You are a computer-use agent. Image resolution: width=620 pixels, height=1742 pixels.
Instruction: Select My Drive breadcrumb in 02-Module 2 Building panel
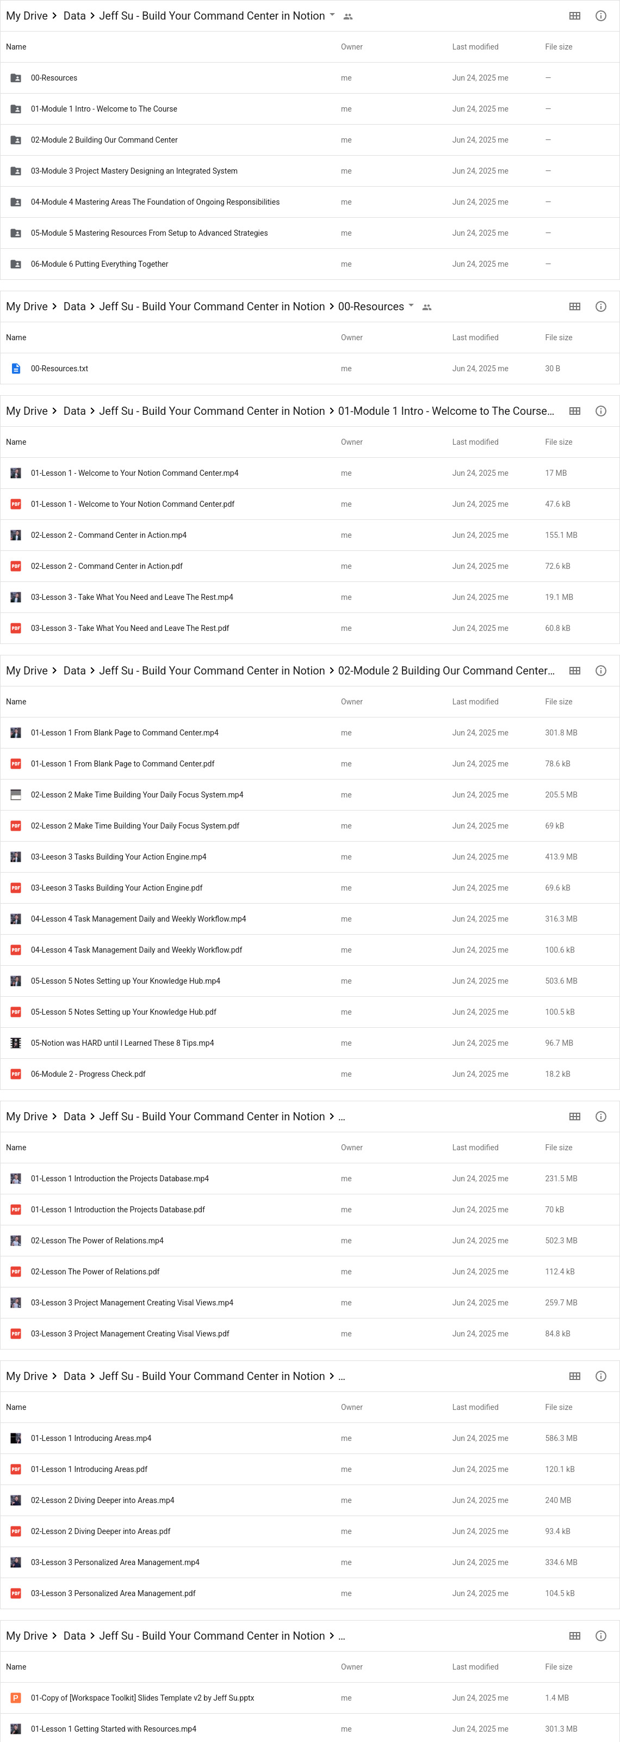click(27, 671)
